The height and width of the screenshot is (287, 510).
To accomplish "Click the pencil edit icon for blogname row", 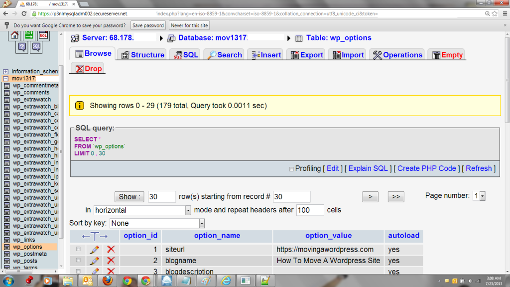I will [x=95, y=261].
